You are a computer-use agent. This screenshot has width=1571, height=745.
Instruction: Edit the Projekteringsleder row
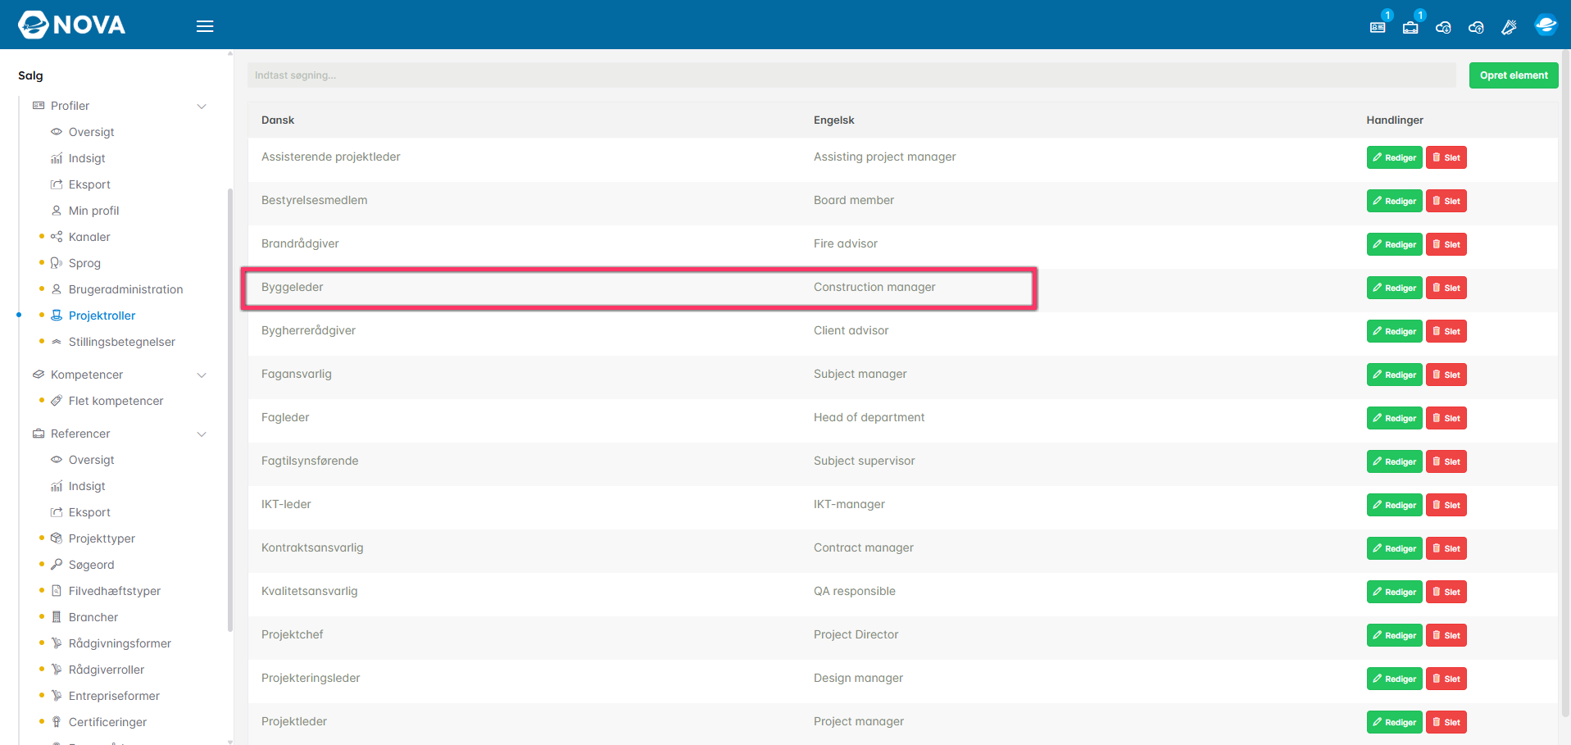(x=1395, y=679)
